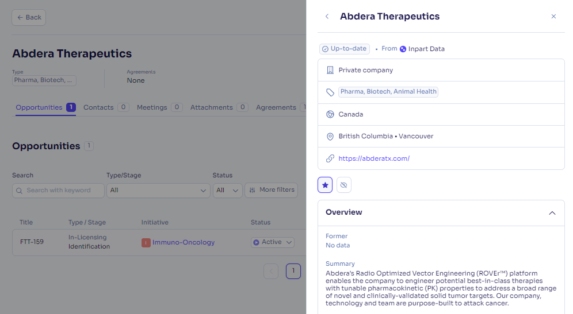Collapse the Overview section
Image resolution: width=573 pixels, height=314 pixels.
(552, 213)
